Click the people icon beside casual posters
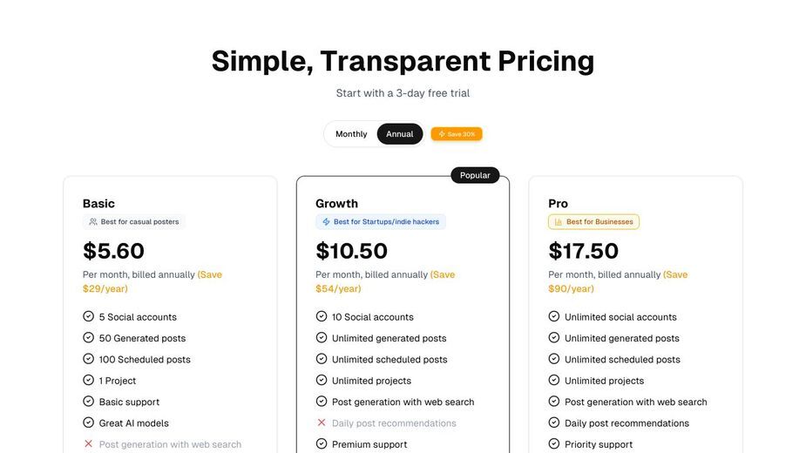The image size is (806, 453). pyautogui.click(x=93, y=221)
